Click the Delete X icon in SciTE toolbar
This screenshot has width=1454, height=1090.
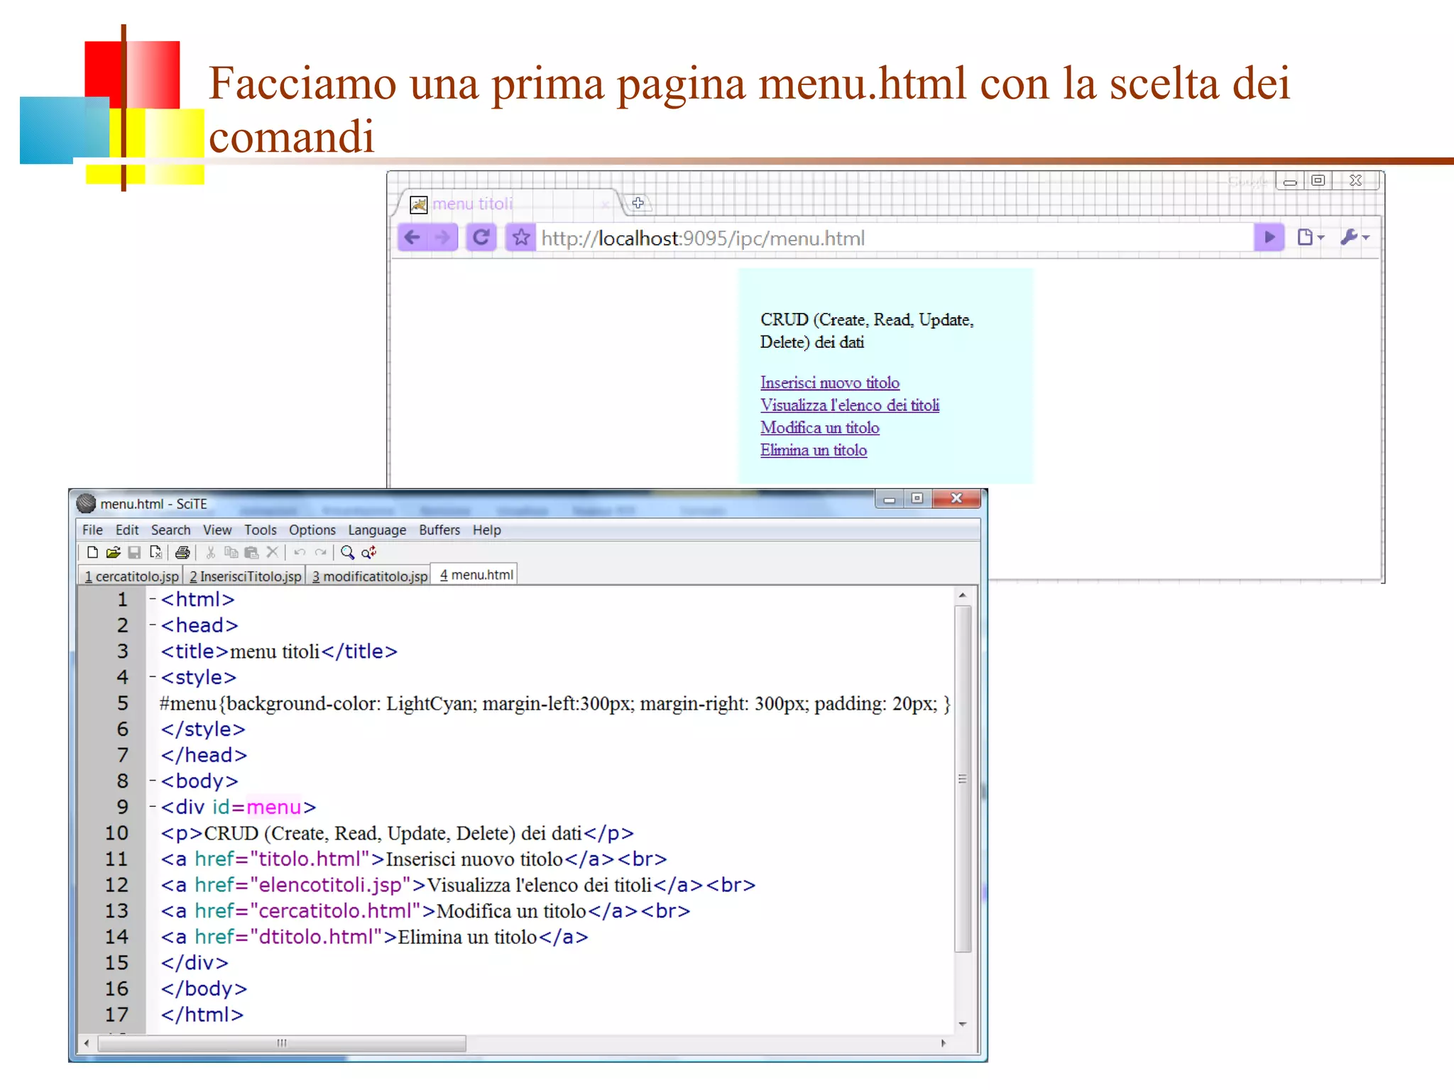click(x=272, y=552)
